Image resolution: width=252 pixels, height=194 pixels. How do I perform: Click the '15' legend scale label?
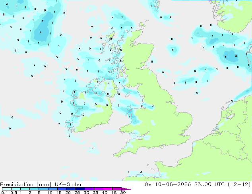click(59, 192)
